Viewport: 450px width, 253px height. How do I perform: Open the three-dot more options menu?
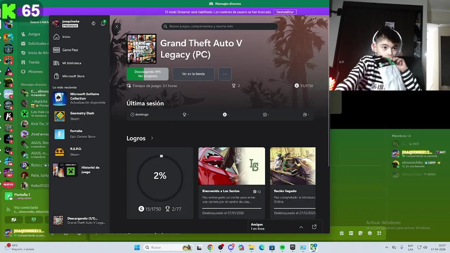pos(225,74)
